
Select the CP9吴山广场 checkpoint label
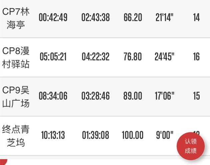coord(16,96)
